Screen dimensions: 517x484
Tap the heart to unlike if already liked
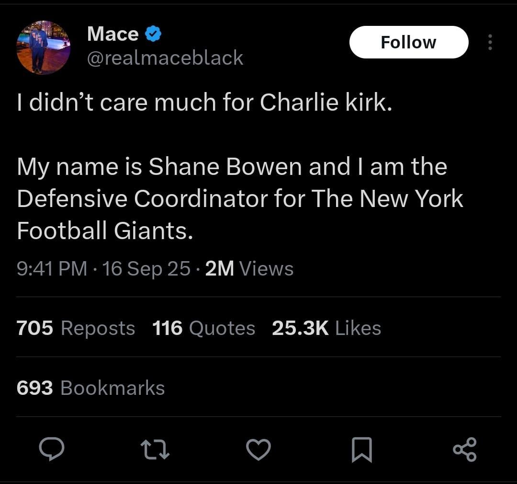point(258,449)
